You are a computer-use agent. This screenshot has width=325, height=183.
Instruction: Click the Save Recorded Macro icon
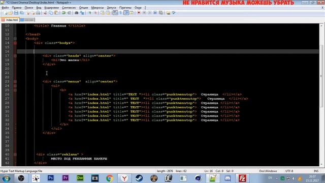tap(161, 13)
